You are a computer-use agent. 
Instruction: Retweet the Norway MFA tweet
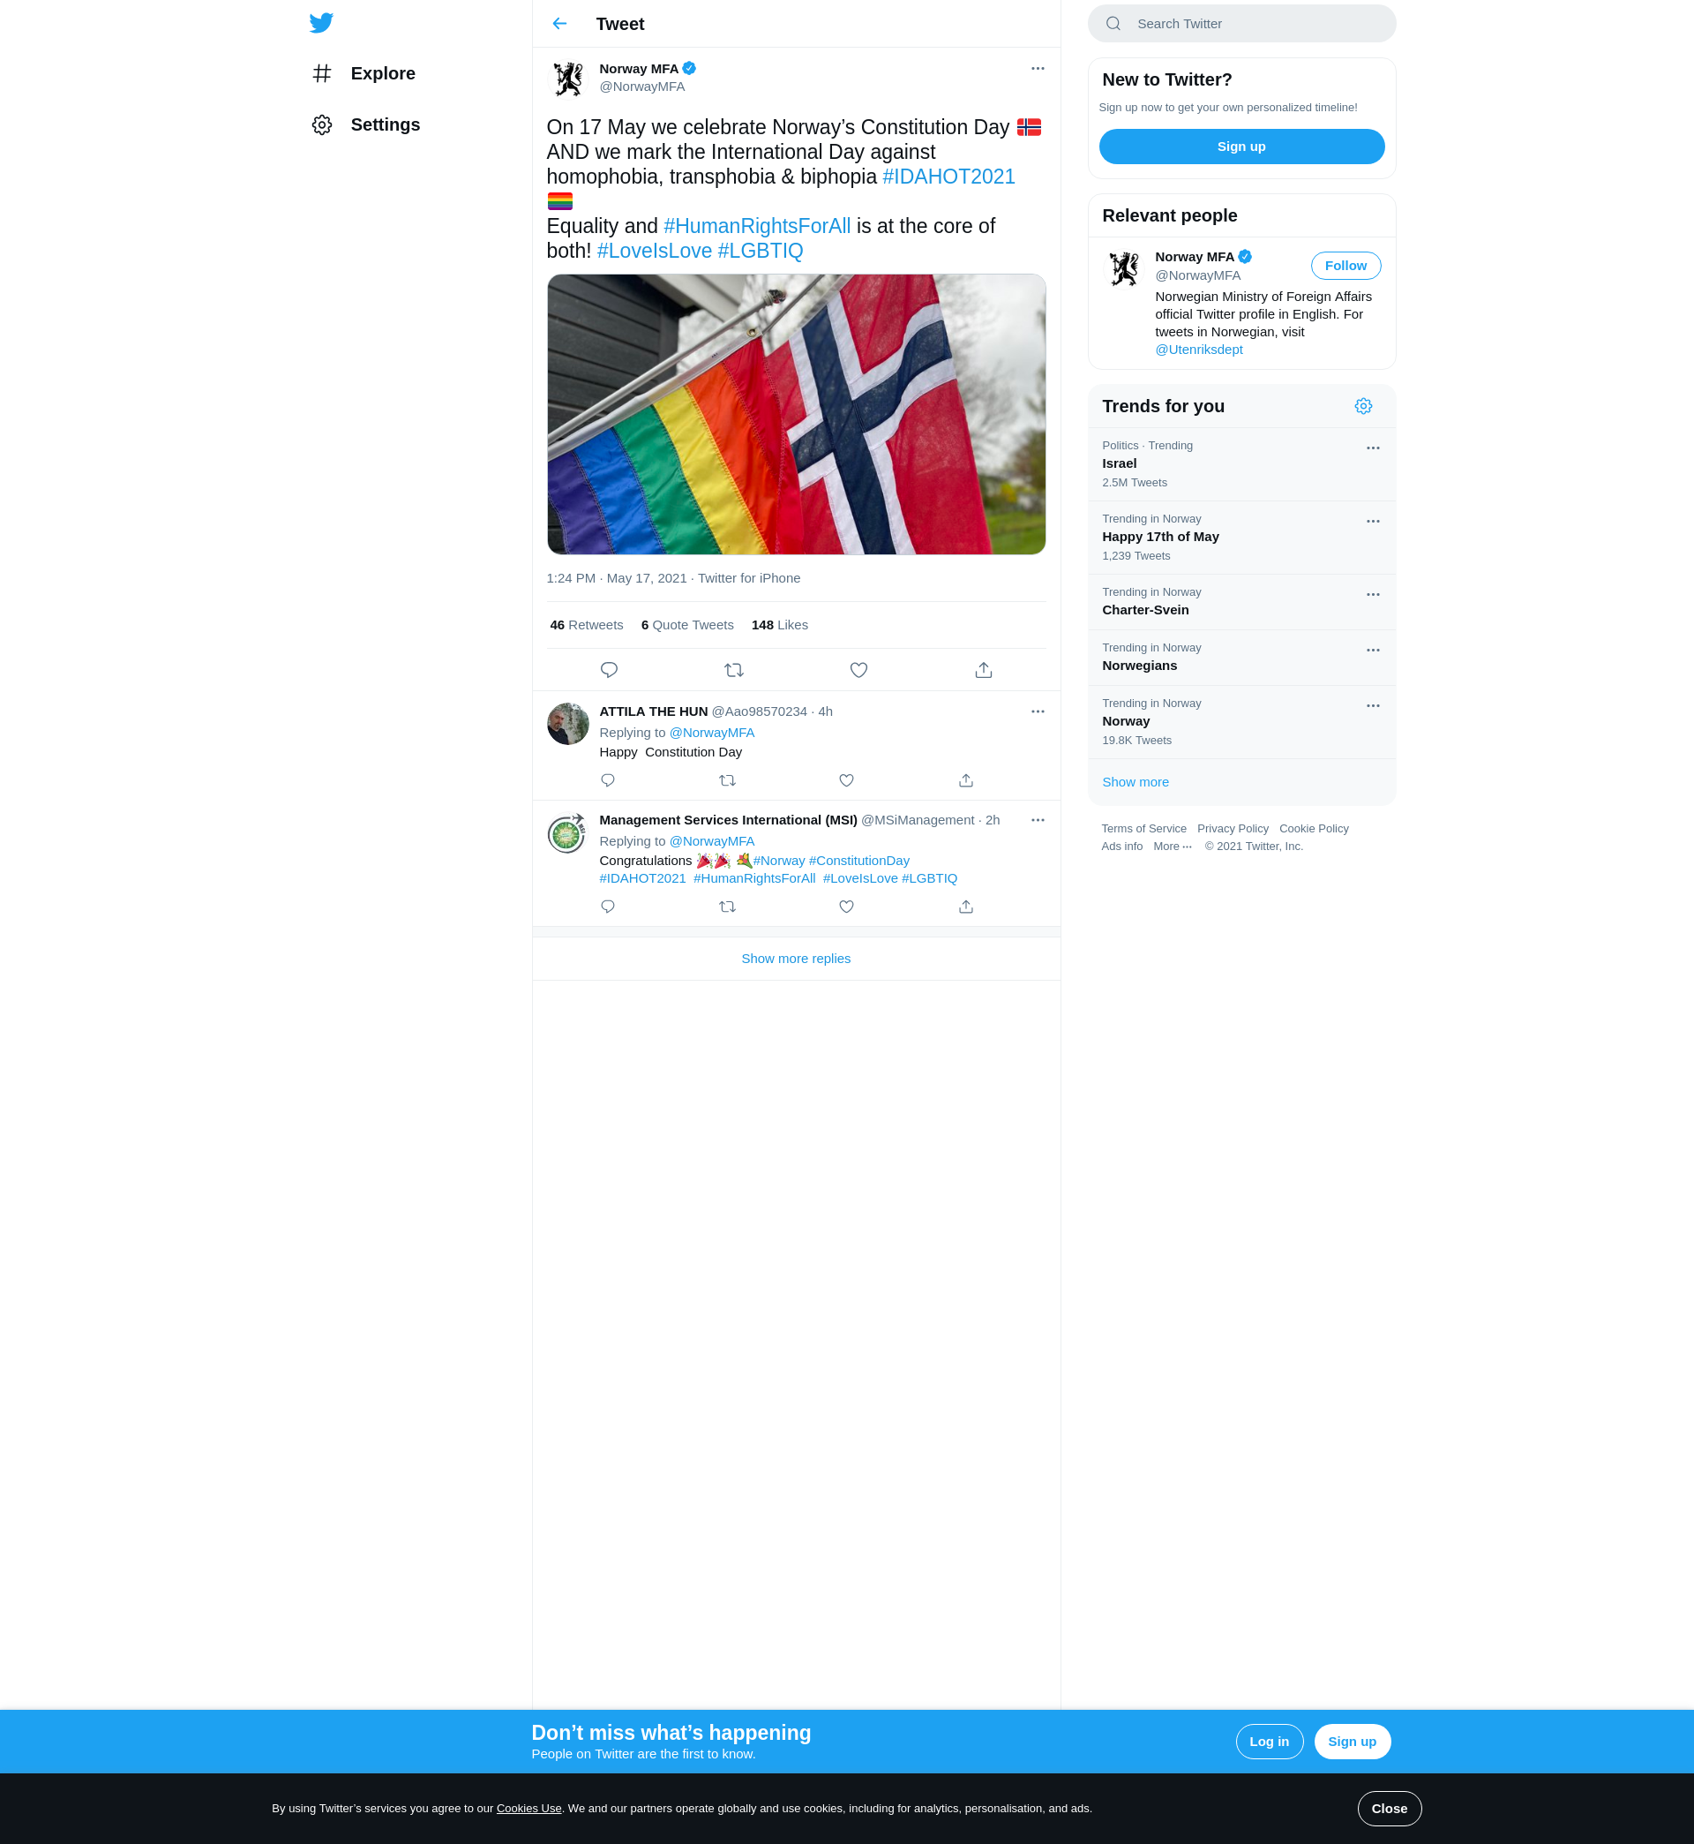(733, 670)
